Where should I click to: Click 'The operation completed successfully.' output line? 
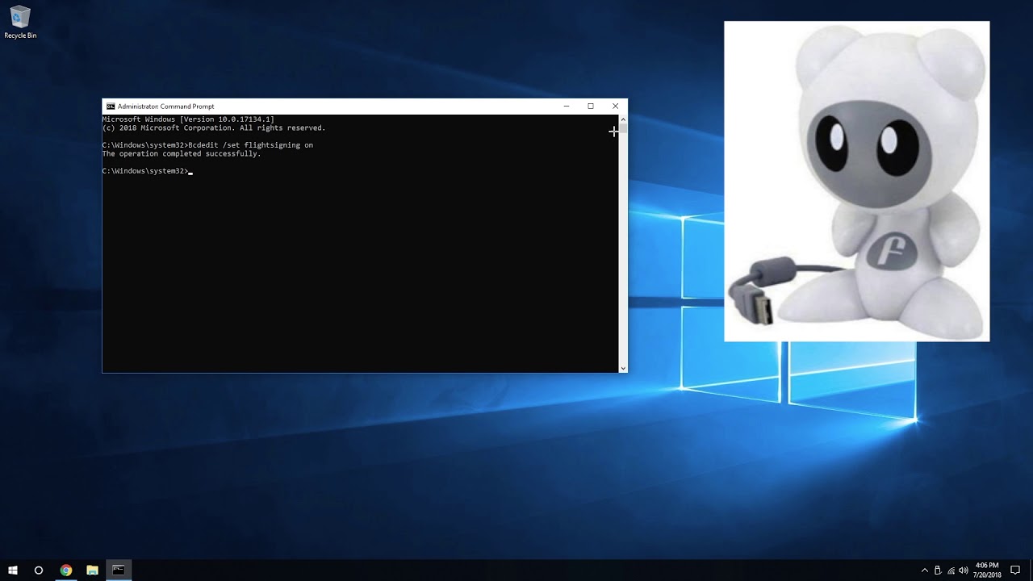pos(182,154)
